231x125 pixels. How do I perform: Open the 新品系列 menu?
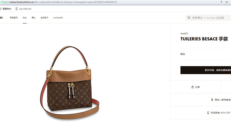(x=14, y=18)
